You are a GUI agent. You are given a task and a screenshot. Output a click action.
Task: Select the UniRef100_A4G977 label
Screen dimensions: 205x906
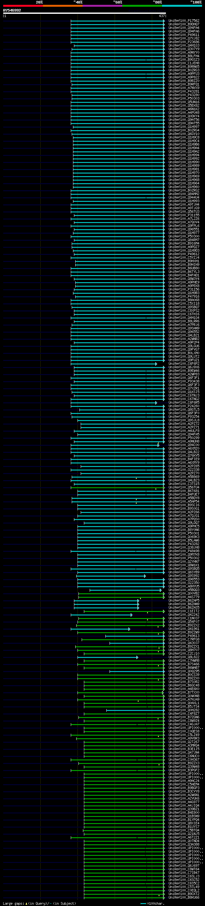click(184, 802)
